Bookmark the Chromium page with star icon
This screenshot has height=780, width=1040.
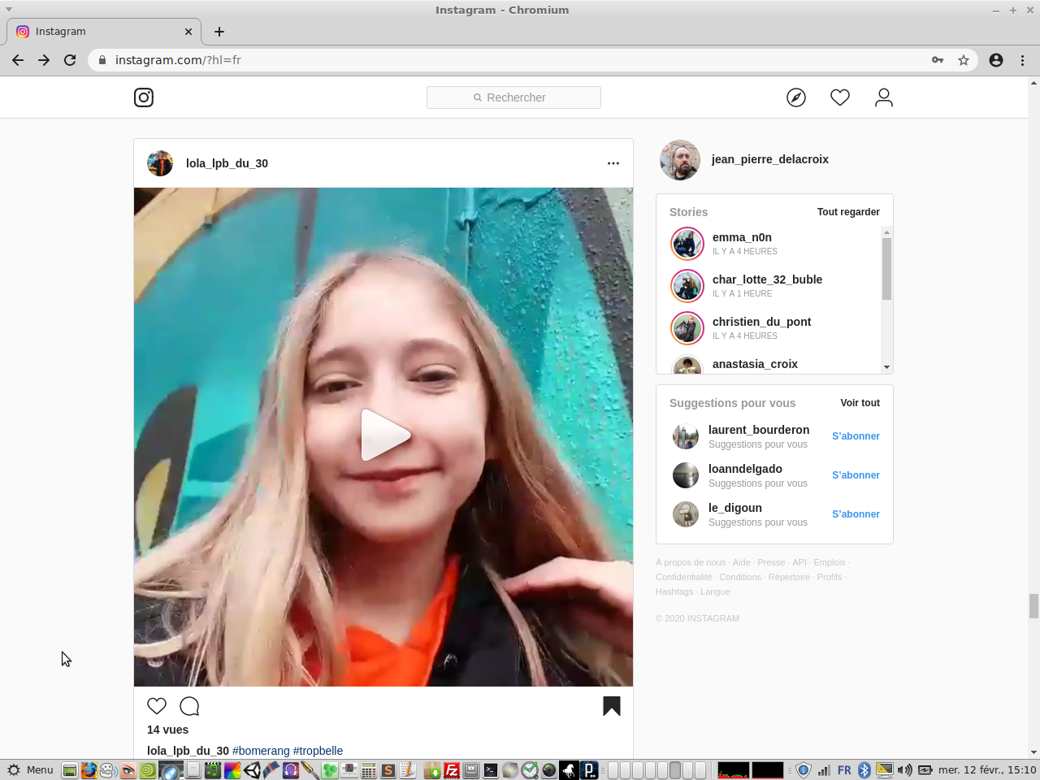coord(964,60)
